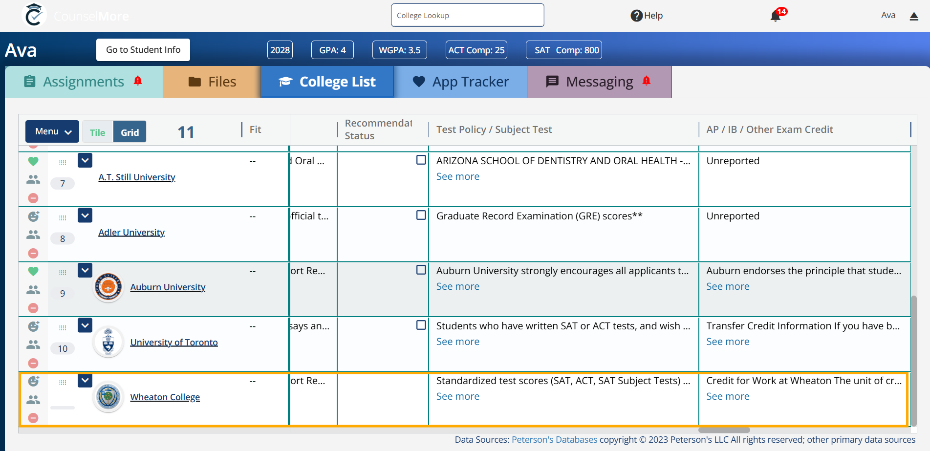Remove Wheaton College with red minus icon
The width and height of the screenshot is (930, 451).
click(33, 418)
